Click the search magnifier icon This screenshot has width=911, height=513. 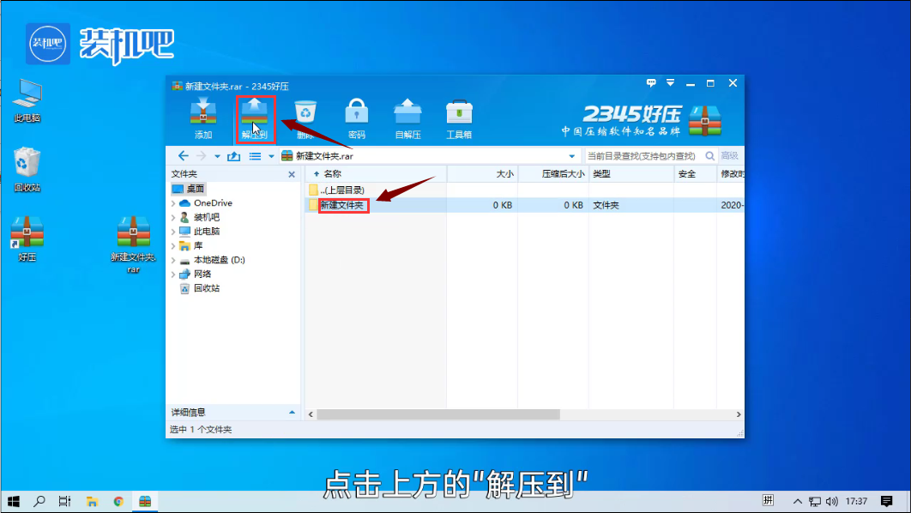tap(709, 156)
